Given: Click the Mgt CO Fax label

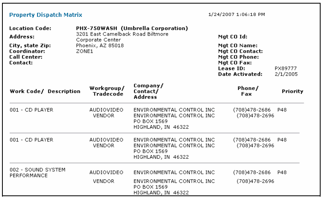Looking at the screenshot, I should (x=235, y=63).
